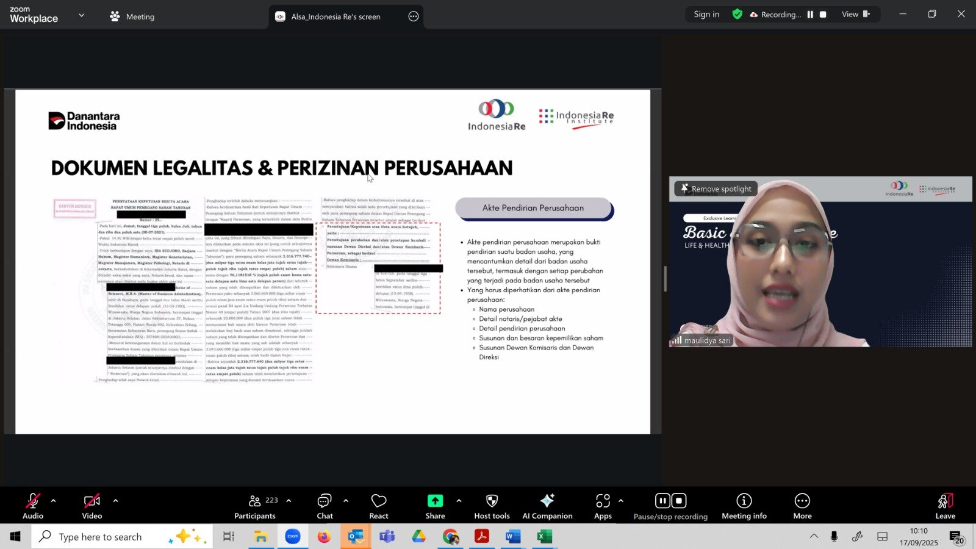976x549 pixels.
Task: Click the React heart icon
Action: click(379, 506)
